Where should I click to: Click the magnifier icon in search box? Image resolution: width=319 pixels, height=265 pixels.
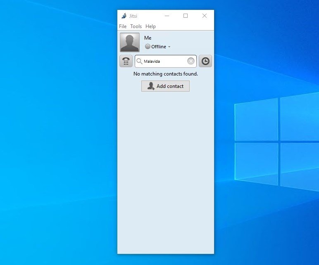139,61
